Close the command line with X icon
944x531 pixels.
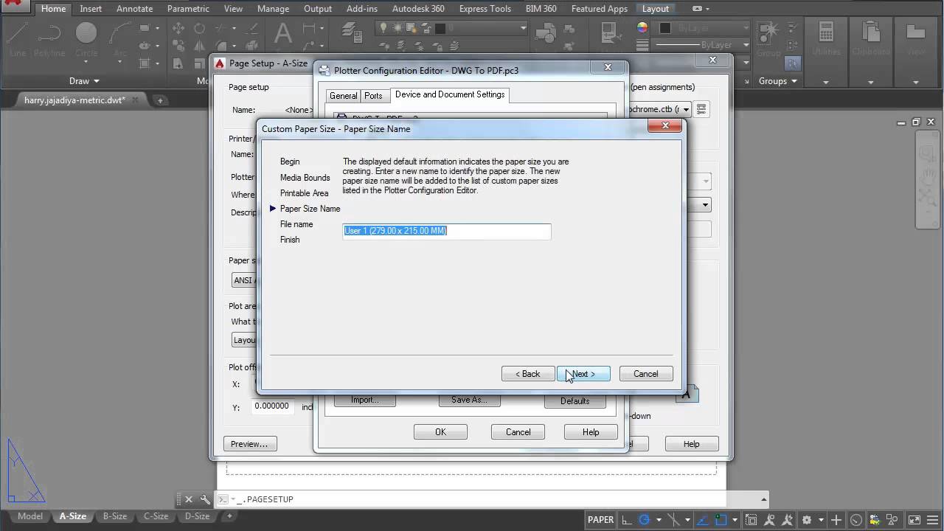[x=188, y=499]
